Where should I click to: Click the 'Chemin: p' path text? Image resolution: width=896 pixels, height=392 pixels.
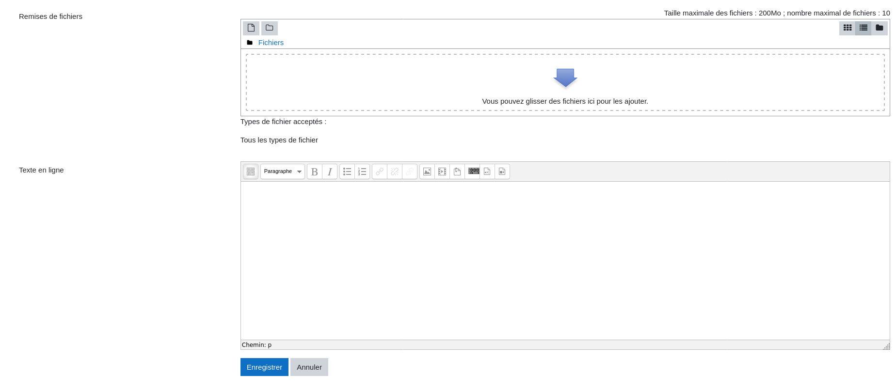coord(256,345)
